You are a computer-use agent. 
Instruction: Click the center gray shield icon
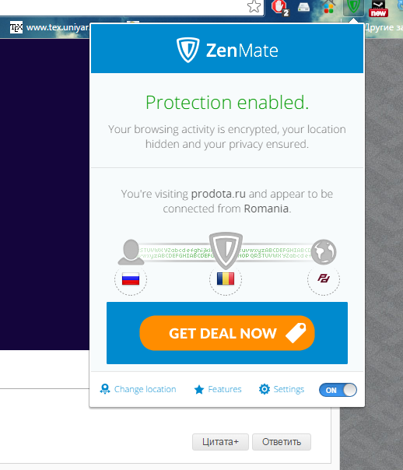click(226, 251)
